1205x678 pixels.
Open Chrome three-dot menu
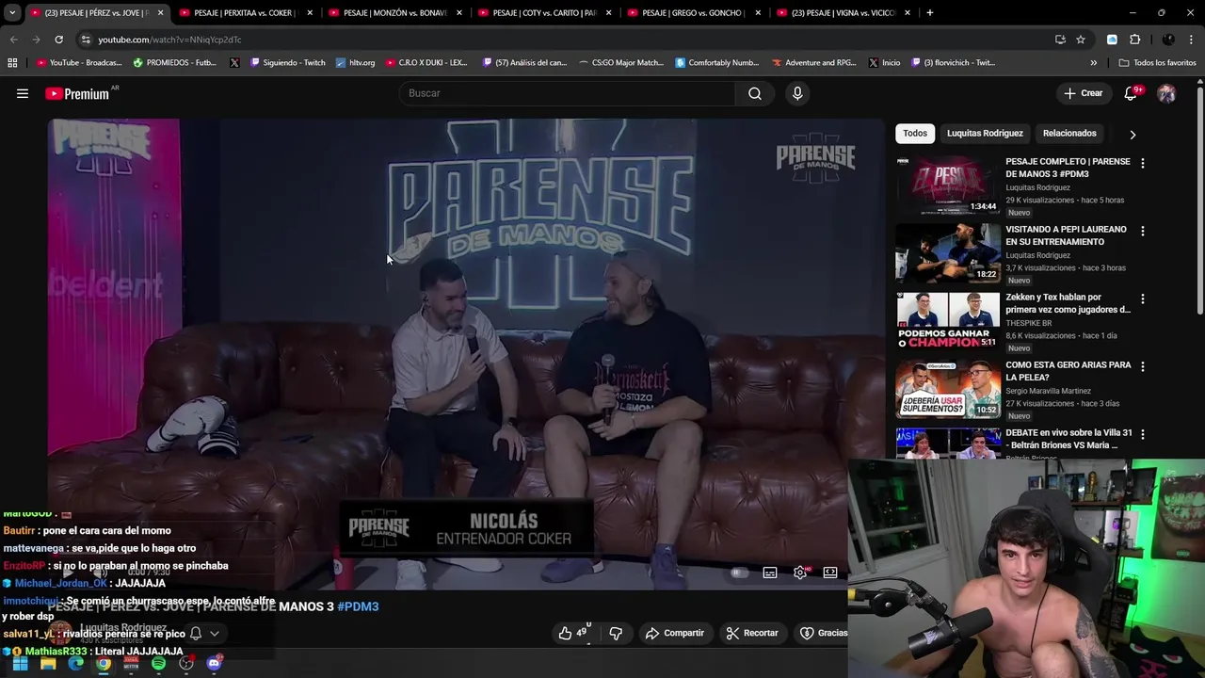pos(1191,40)
